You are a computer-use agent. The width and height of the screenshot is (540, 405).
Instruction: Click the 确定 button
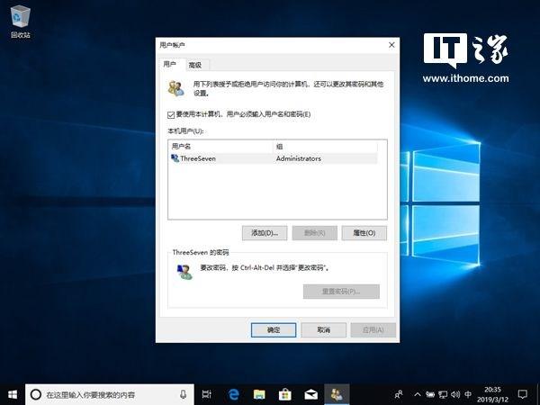(274, 330)
